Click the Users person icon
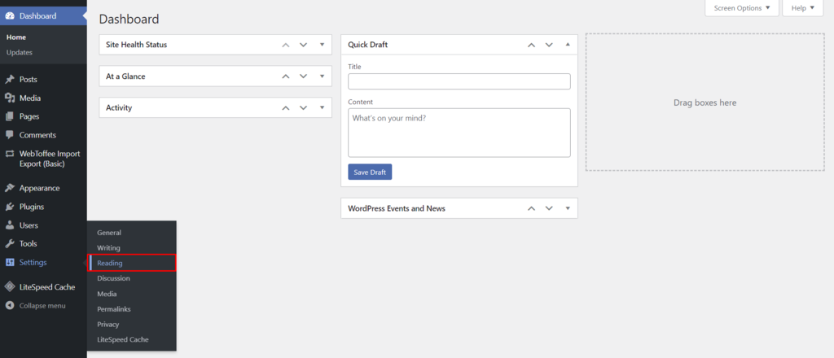 point(10,225)
